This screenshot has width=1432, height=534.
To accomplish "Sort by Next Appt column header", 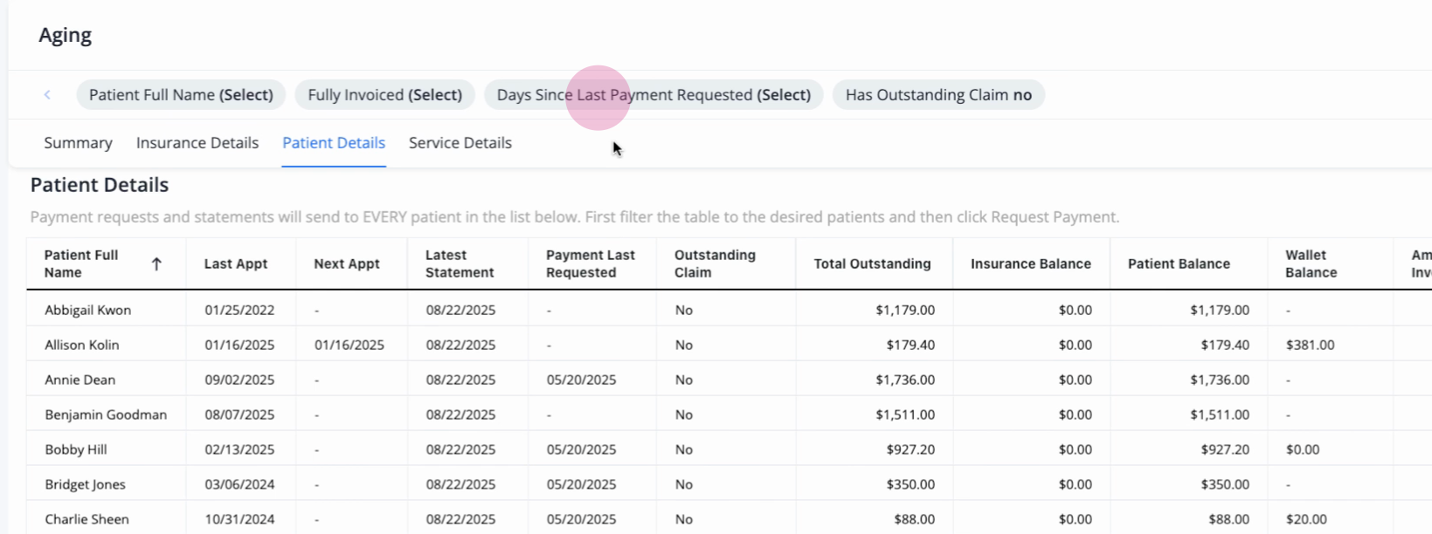I will (347, 264).
